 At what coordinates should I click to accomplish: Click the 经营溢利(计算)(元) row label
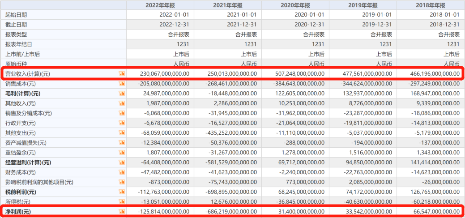tap(28, 162)
